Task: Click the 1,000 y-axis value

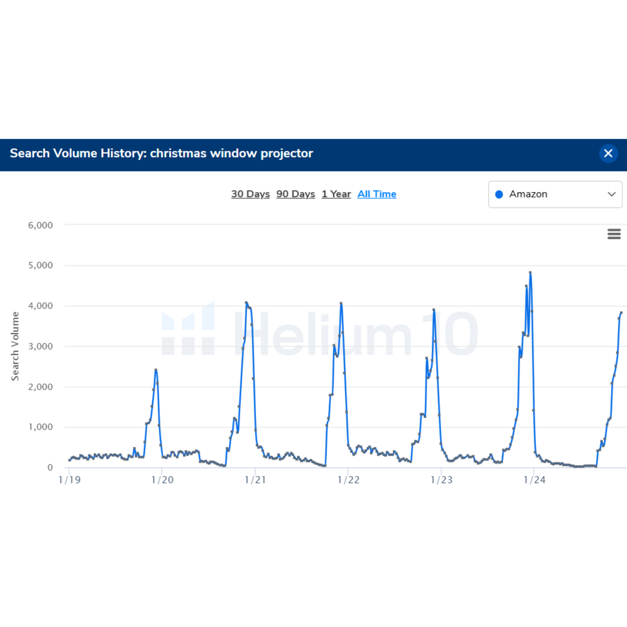Action: click(x=40, y=427)
